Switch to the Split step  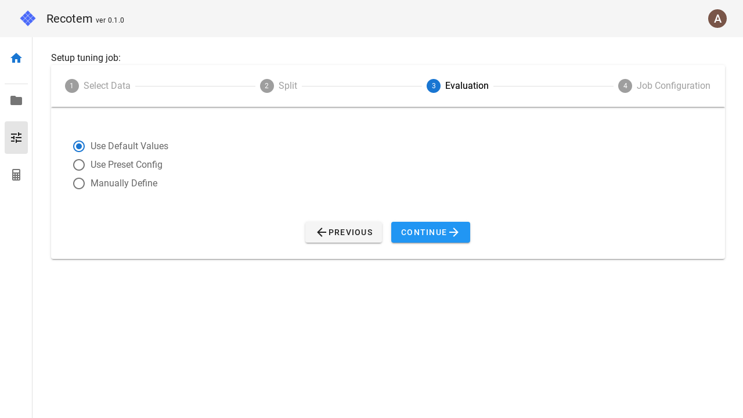288,85
